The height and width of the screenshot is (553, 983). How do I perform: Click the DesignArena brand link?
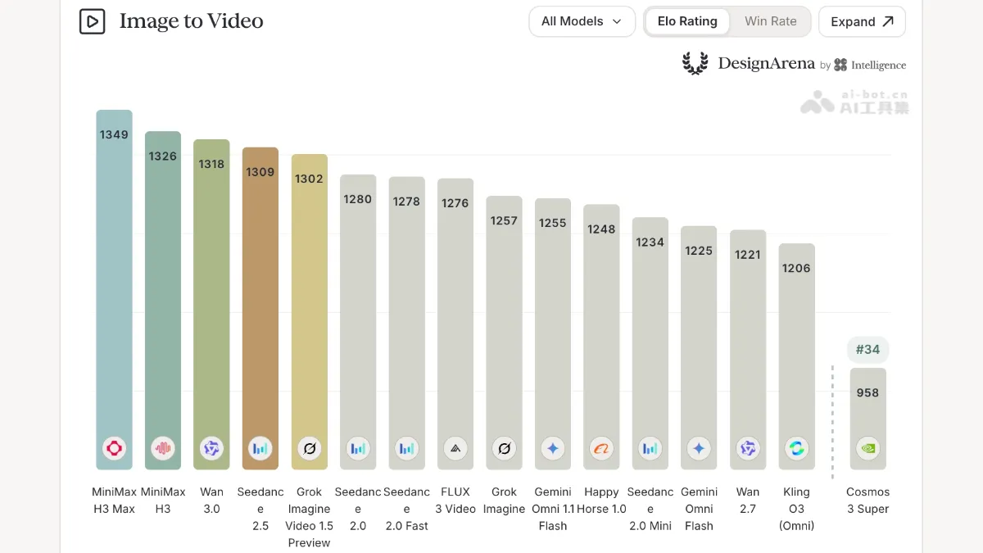coord(767,63)
